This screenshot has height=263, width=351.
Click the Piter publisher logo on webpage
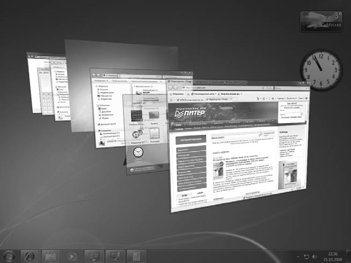coord(193,114)
